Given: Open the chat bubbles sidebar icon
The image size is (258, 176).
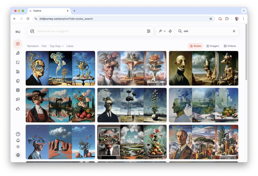Looking at the screenshot, I should tap(18, 99).
